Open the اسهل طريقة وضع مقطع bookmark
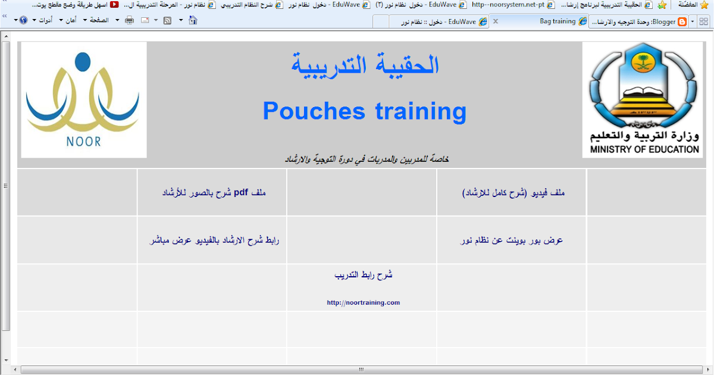The height and width of the screenshot is (375, 714). coord(75,5)
